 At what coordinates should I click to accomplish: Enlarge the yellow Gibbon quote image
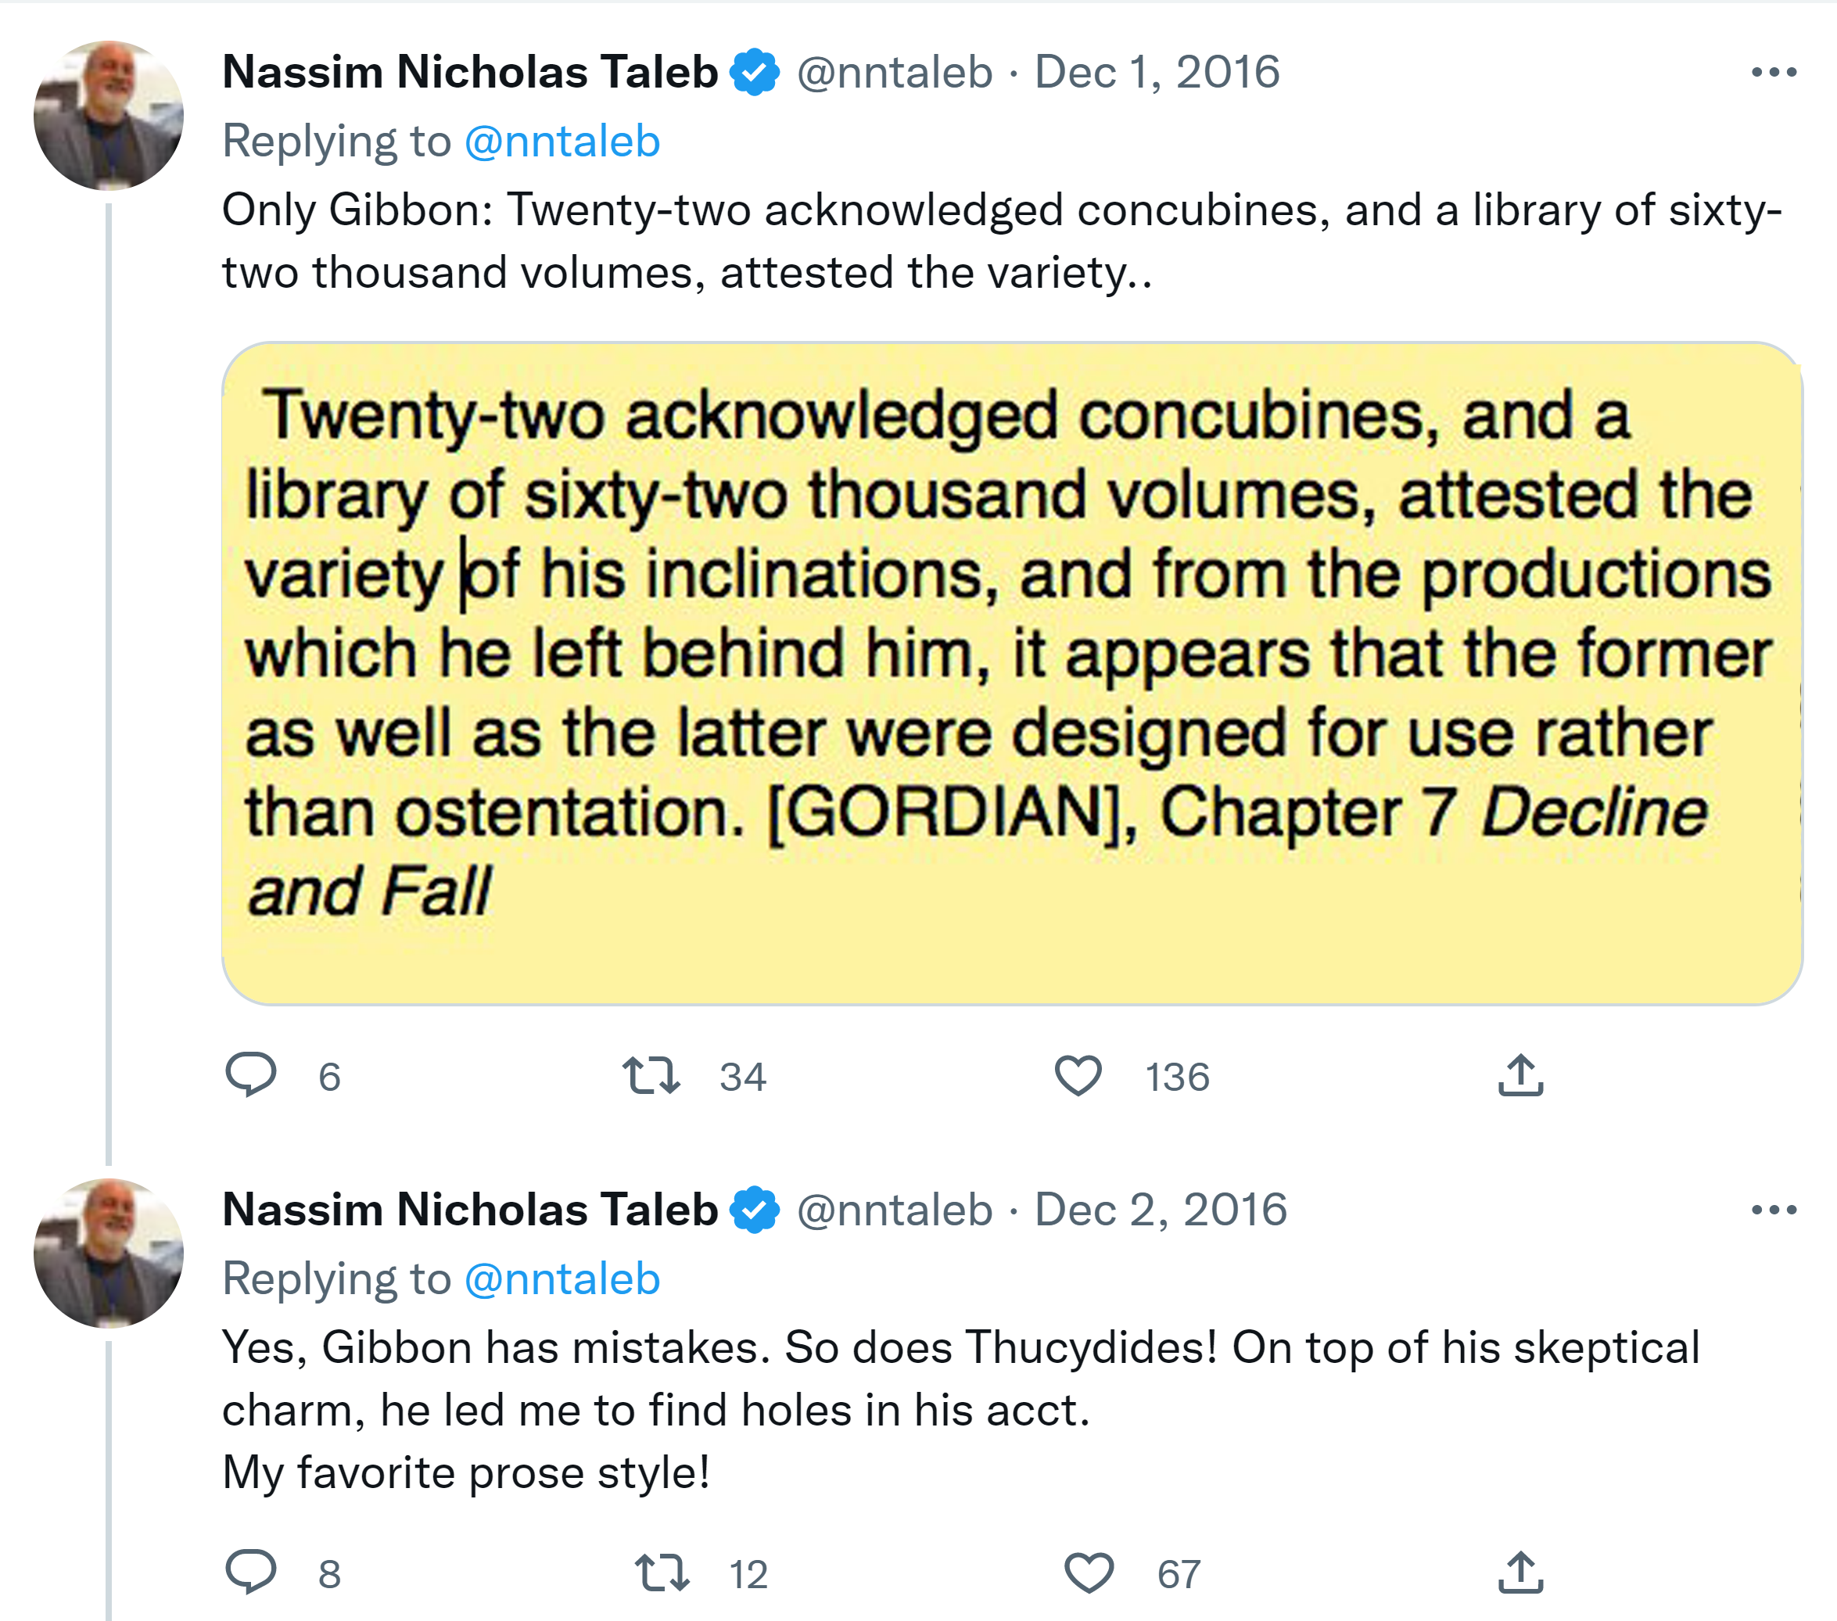pyautogui.click(x=1012, y=673)
